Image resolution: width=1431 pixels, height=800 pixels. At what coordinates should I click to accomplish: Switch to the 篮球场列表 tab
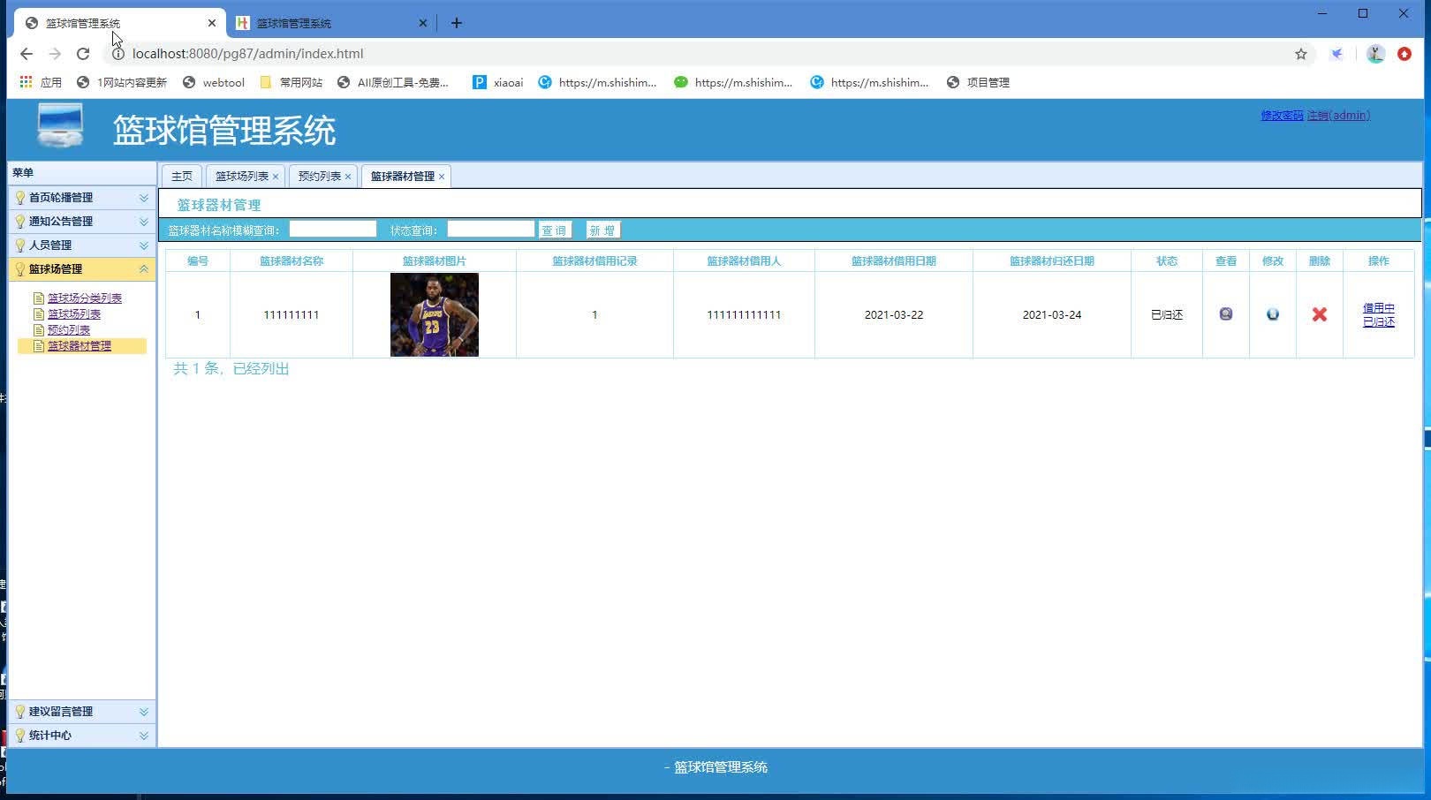(242, 177)
